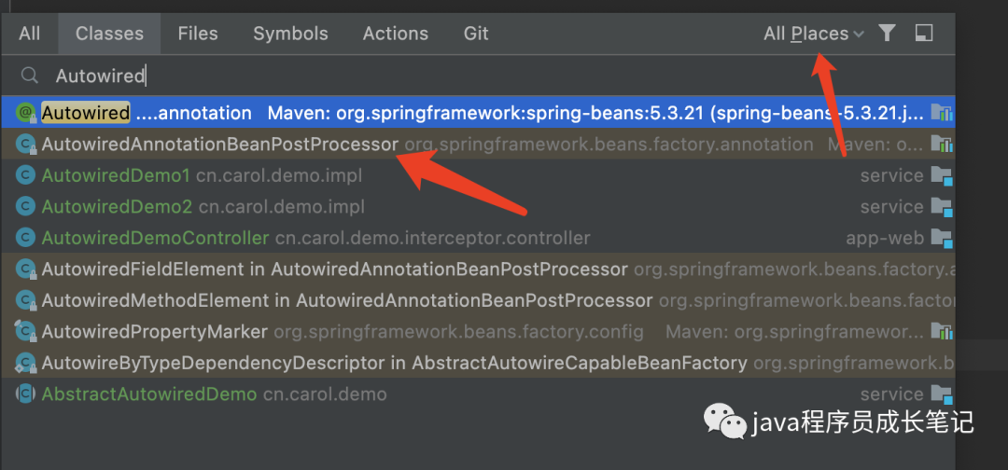Click the AbstractAutowiredDemo abstract class icon

pos(26,394)
